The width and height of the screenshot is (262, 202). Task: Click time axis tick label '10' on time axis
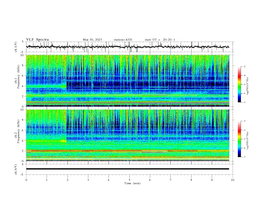coord(233,180)
